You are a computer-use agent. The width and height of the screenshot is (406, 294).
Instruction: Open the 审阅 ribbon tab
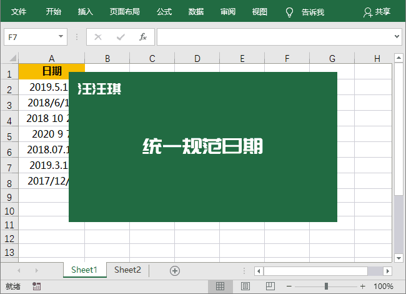pos(228,12)
